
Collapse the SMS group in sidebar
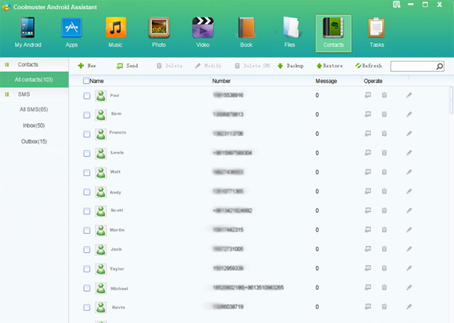7,94
